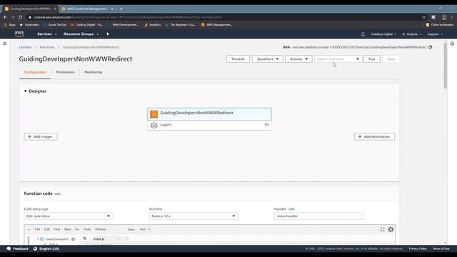Open the Code entry type dropdown
Screen dimensions: 457x257
tap(69, 216)
